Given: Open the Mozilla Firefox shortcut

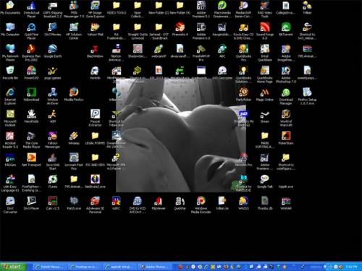Looking at the screenshot, I should (74, 95).
